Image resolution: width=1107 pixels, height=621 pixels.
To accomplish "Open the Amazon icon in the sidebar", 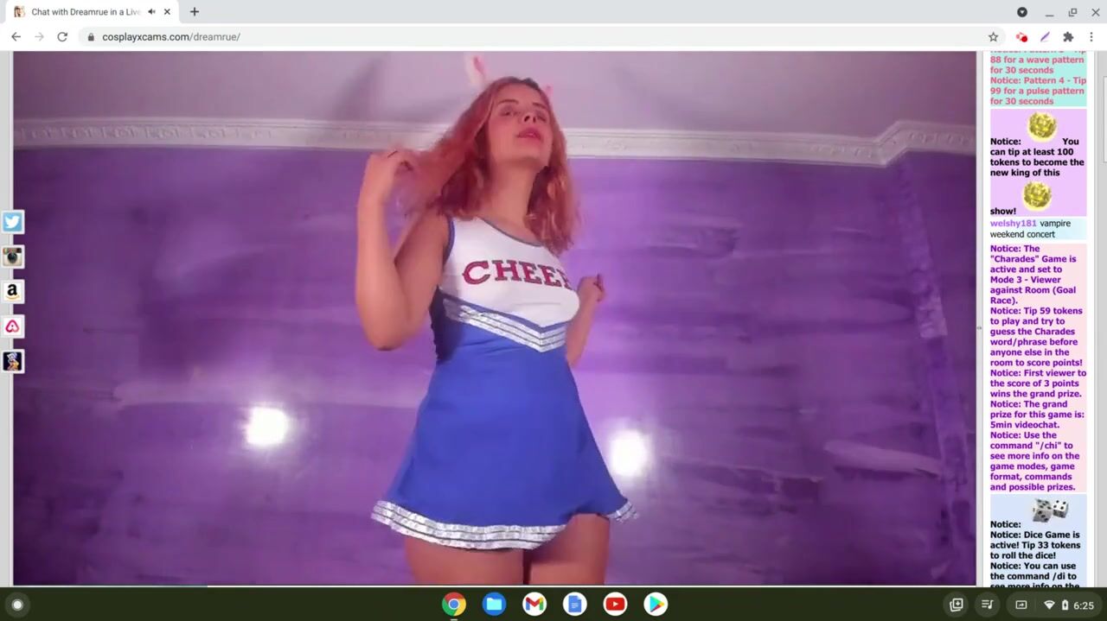I will click(x=12, y=292).
